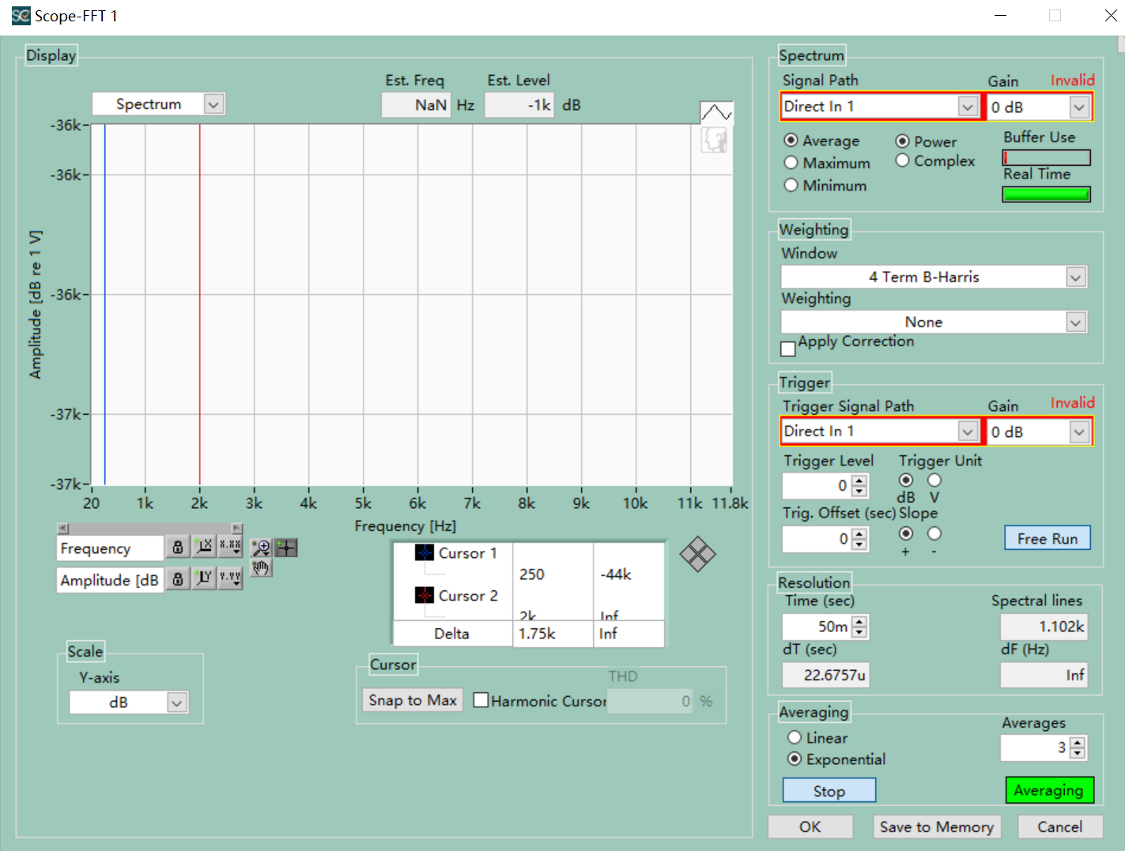Click the X-axis autoscale once icon
Screen dimensions: 1125x851
(204, 547)
